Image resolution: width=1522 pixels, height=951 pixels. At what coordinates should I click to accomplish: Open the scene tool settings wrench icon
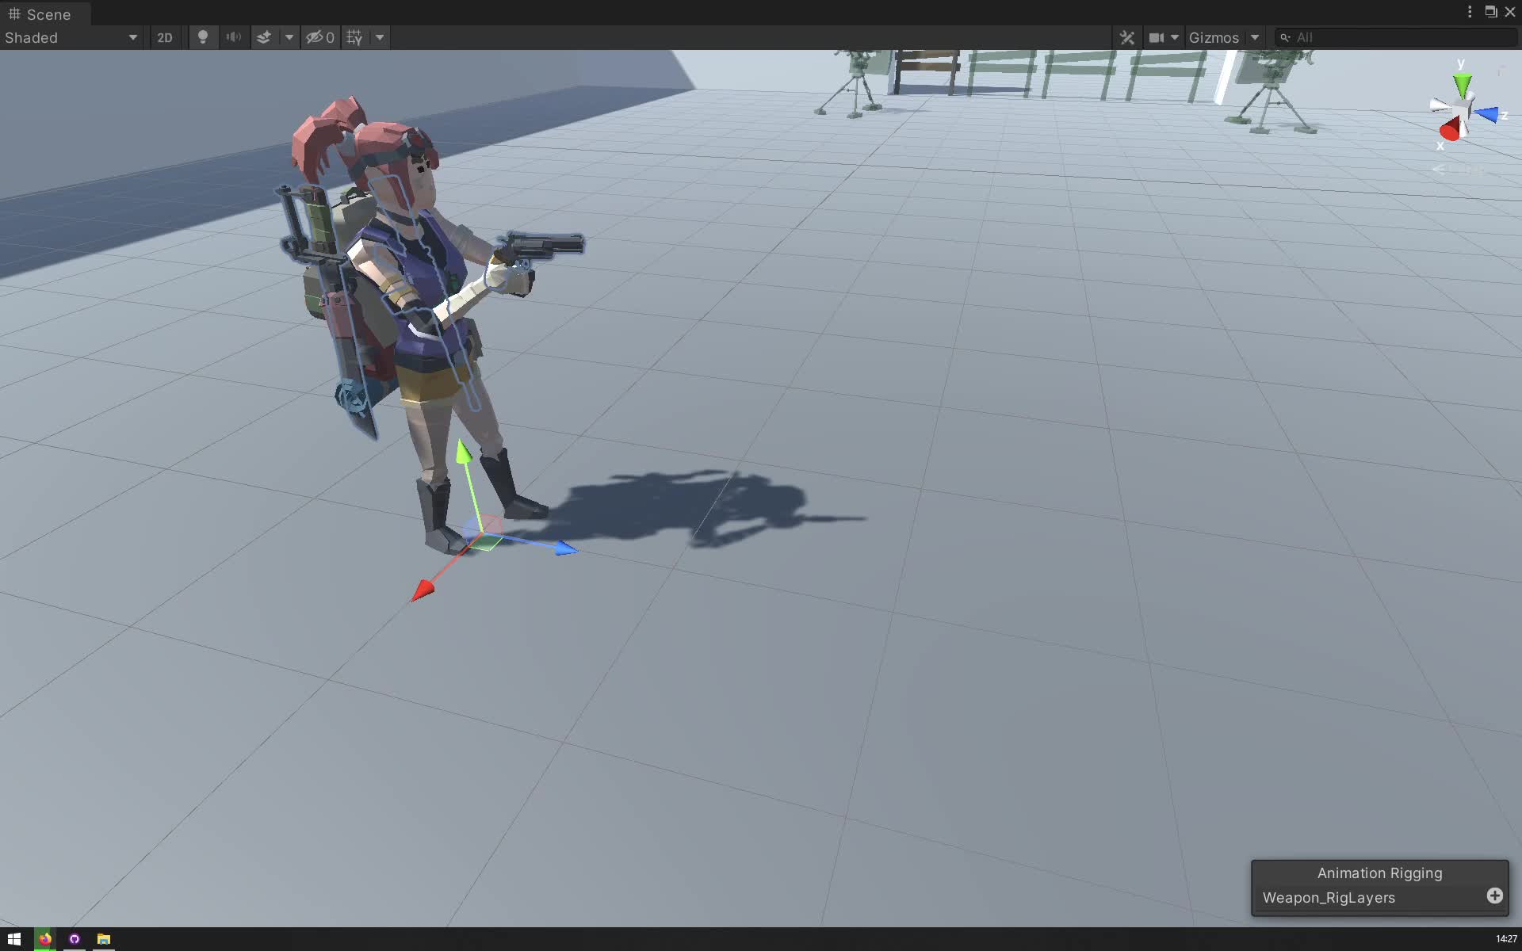click(x=1127, y=37)
